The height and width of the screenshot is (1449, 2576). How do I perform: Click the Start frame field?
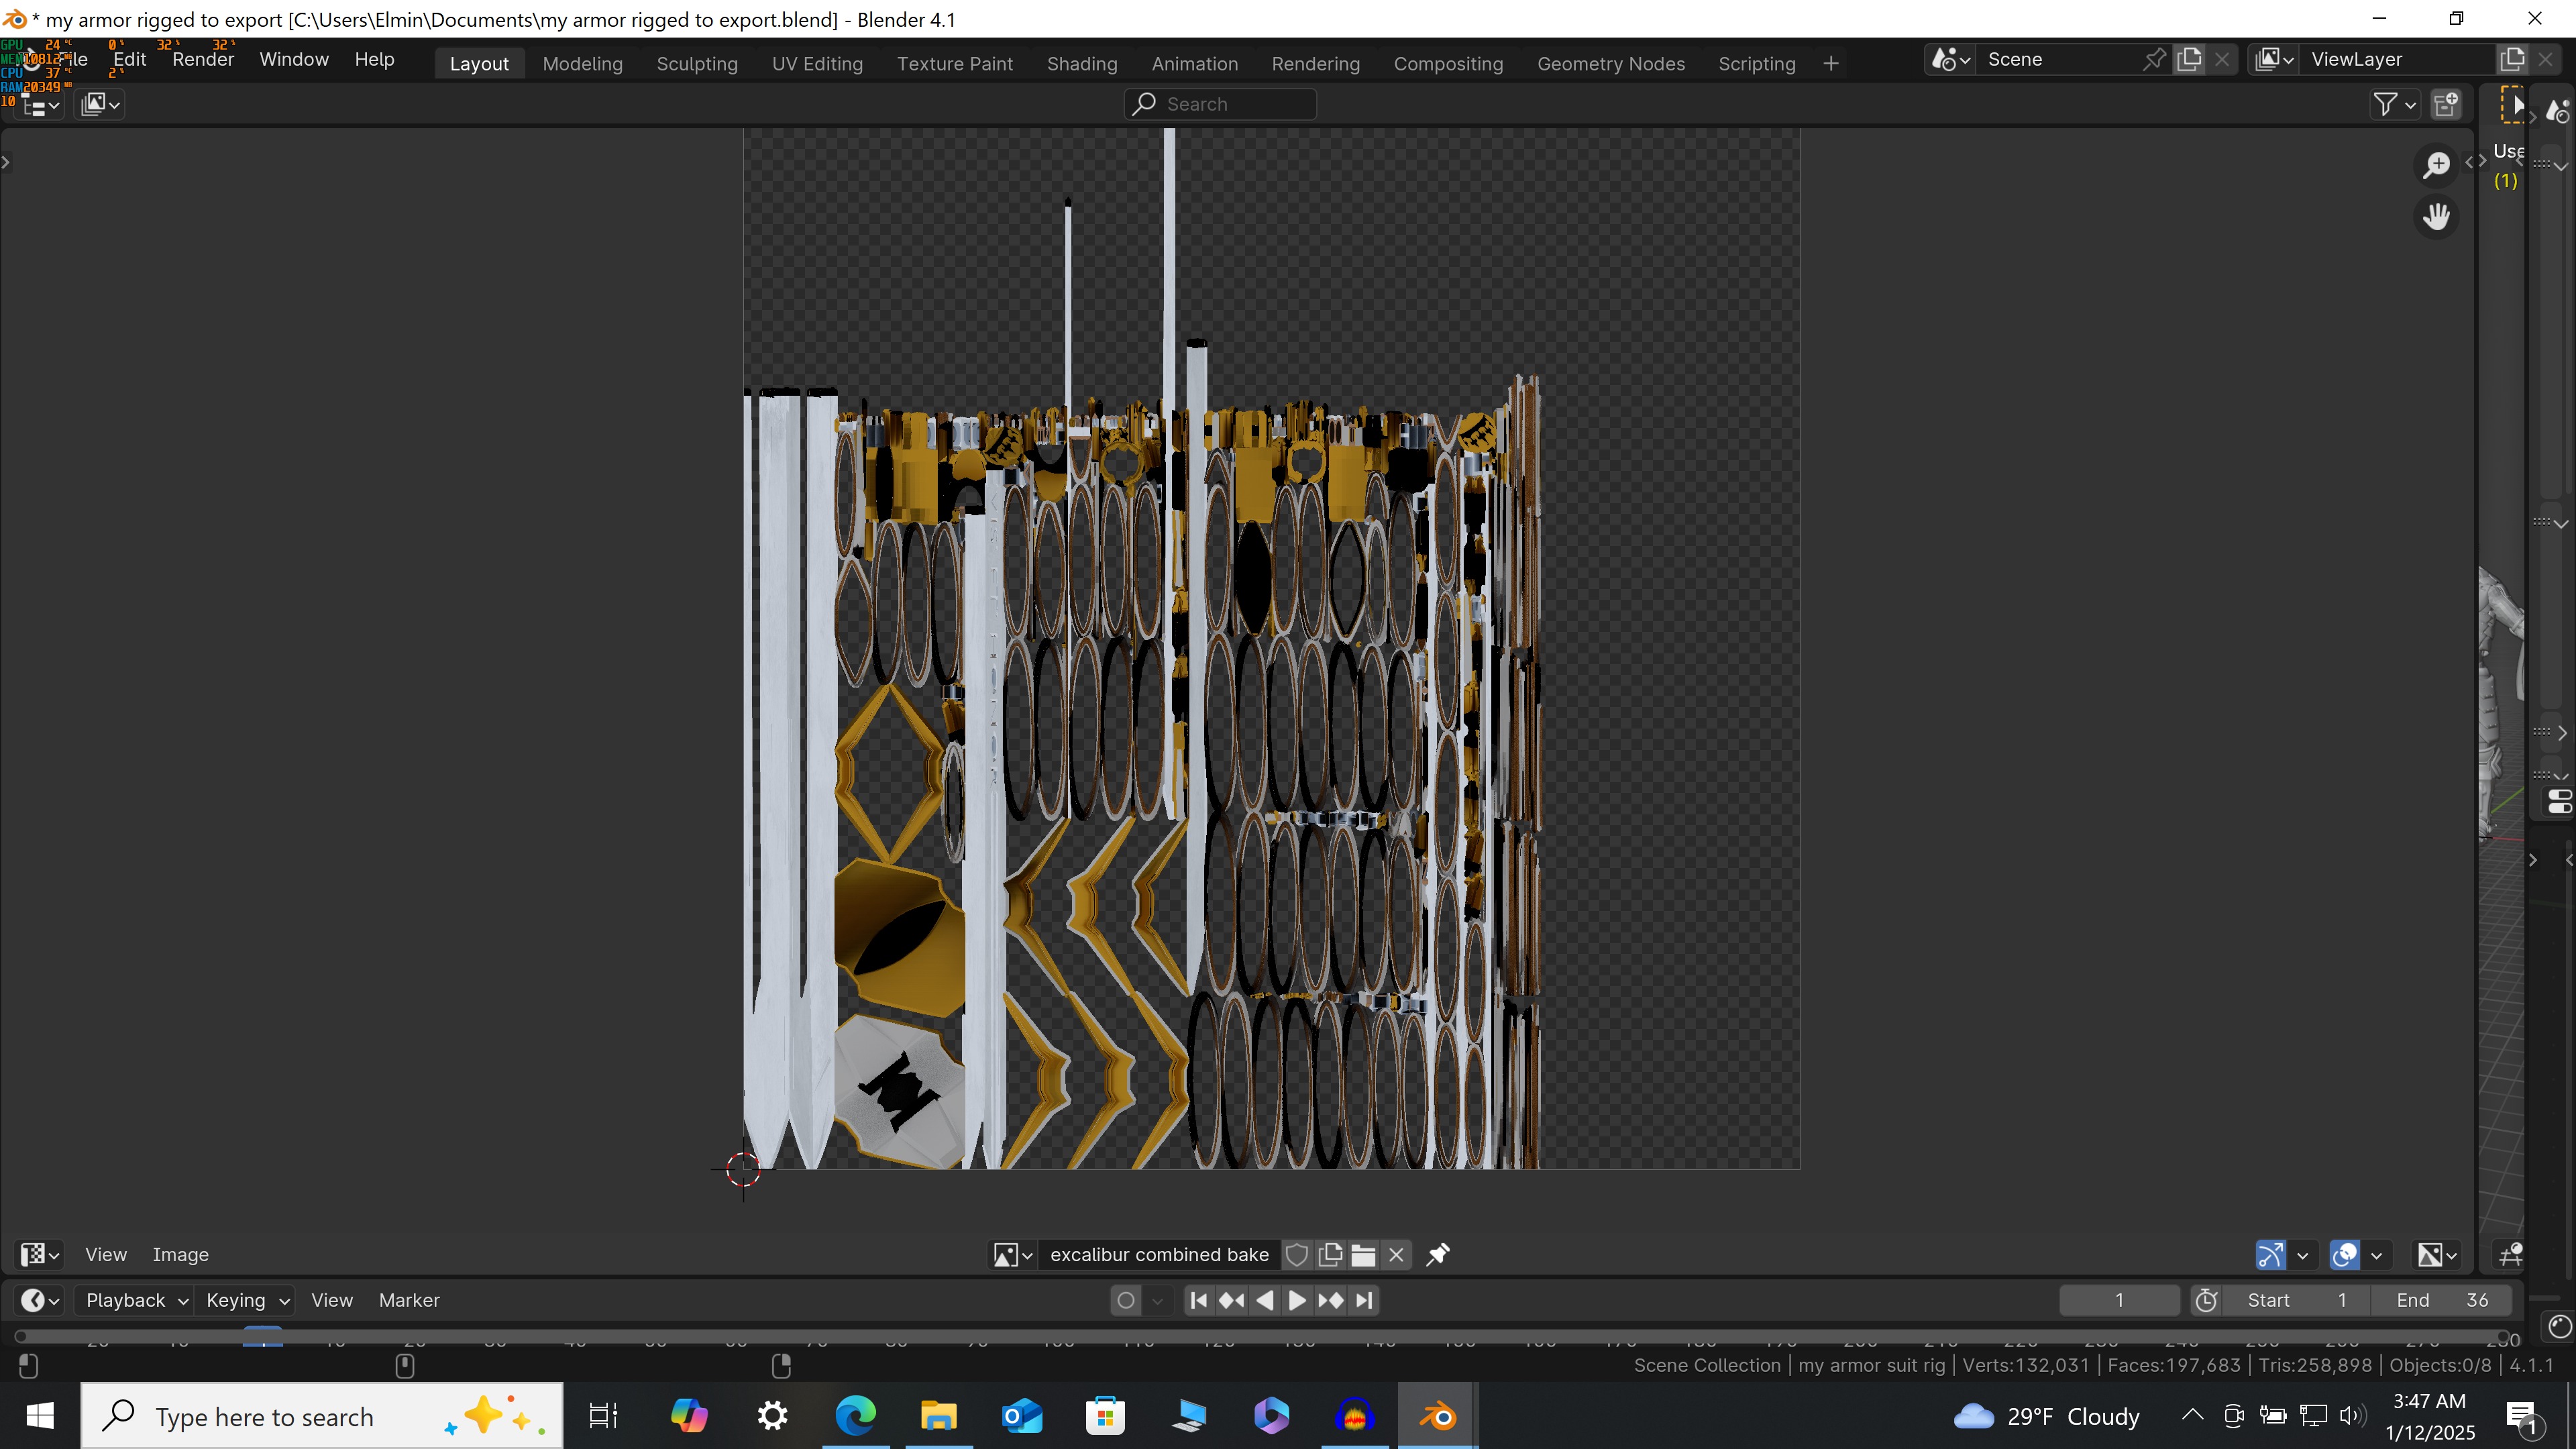tap(2297, 1300)
